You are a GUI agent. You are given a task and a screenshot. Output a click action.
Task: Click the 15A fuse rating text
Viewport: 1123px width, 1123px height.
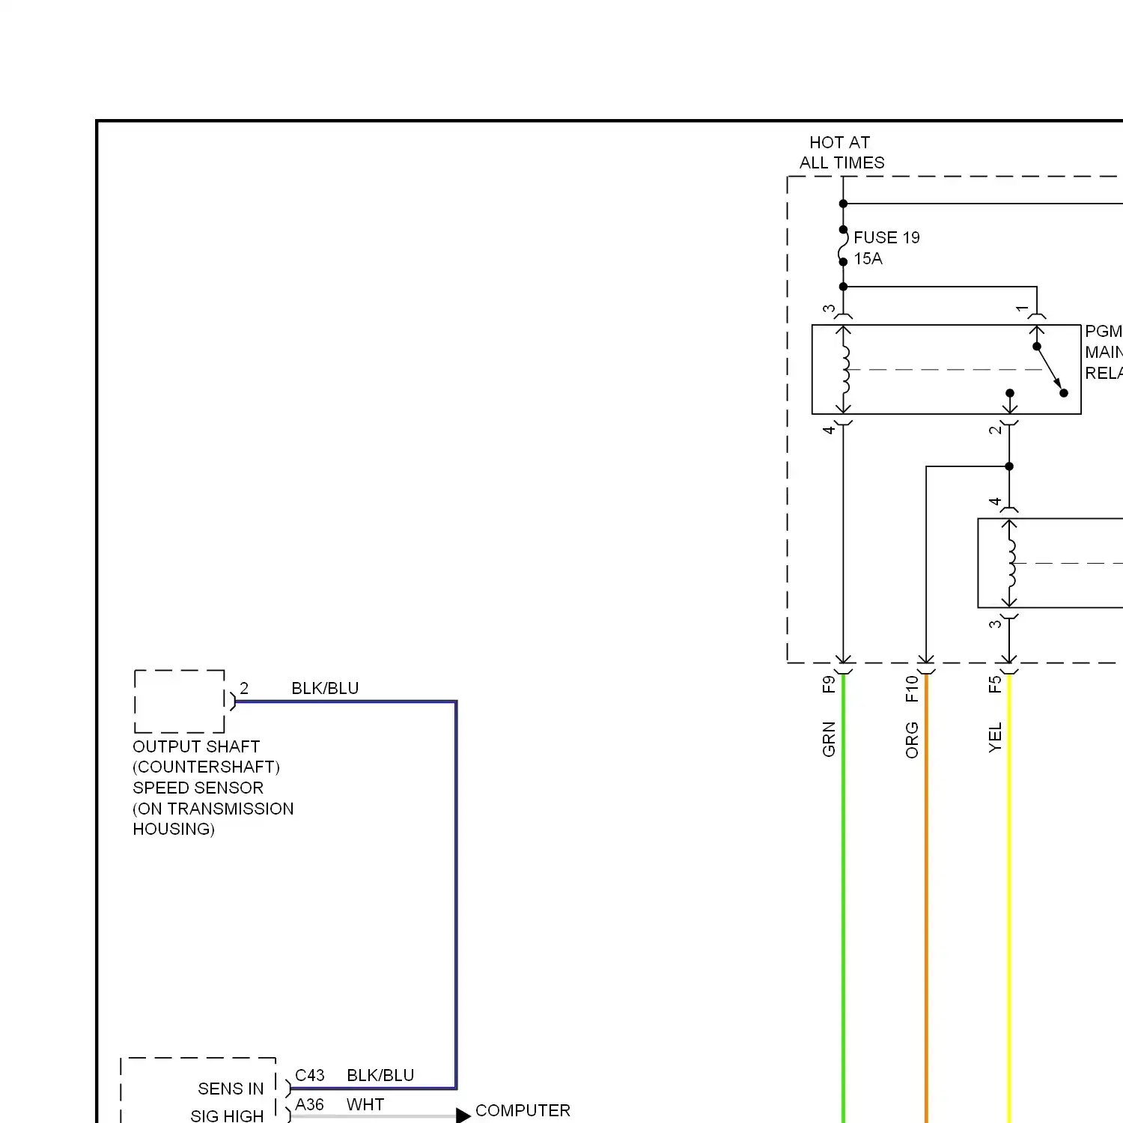point(868,258)
